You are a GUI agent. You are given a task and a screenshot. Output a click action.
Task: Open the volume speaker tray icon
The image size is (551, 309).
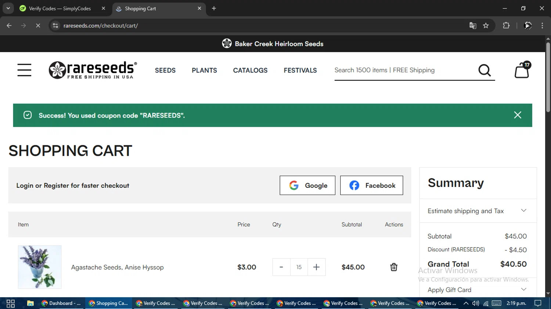[x=476, y=303]
